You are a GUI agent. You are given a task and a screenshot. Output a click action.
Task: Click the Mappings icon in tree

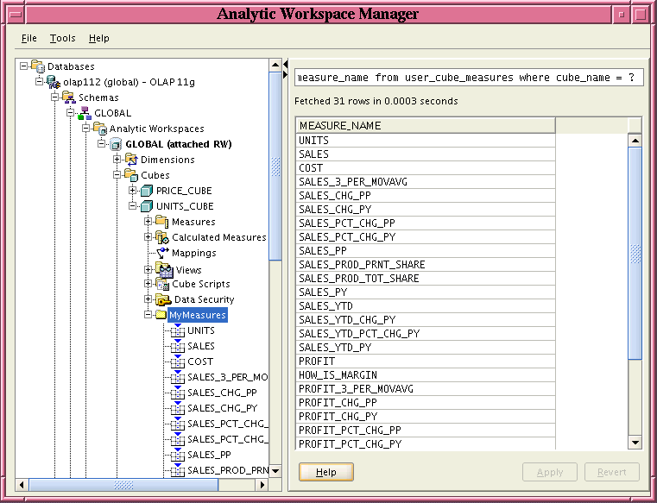[162, 253]
